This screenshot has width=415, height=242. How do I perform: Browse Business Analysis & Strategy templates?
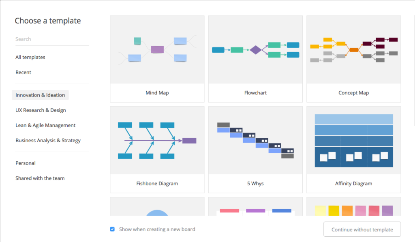click(48, 140)
